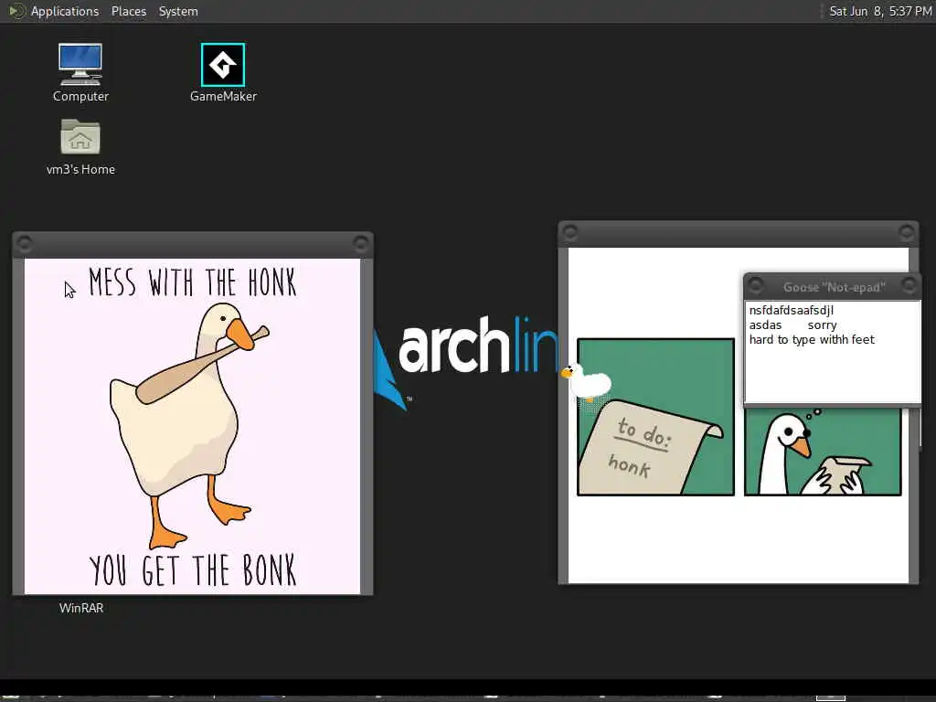Click right round button on honk meme window
Image resolution: width=936 pixels, height=702 pixels.
pos(361,243)
